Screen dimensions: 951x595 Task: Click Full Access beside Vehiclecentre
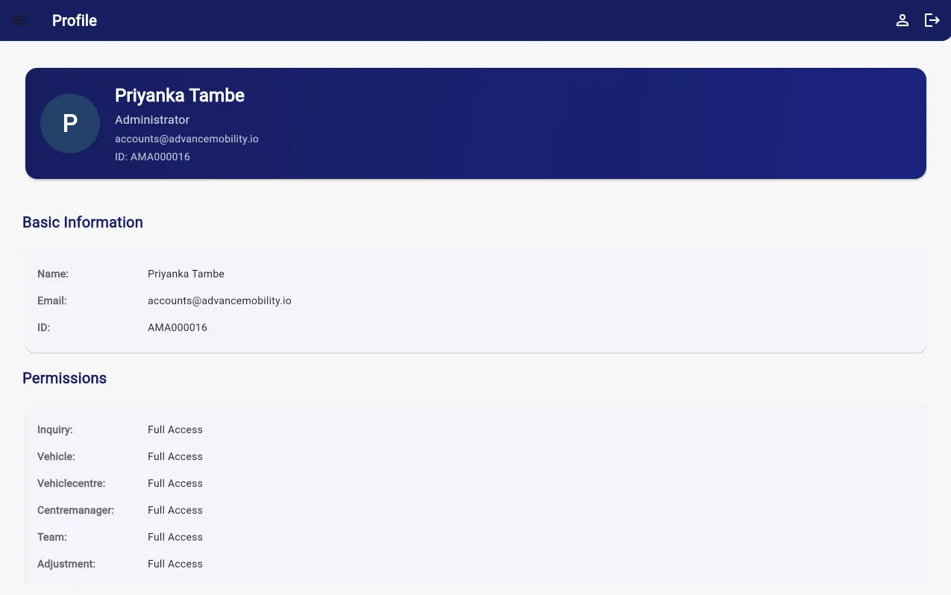(x=175, y=483)
